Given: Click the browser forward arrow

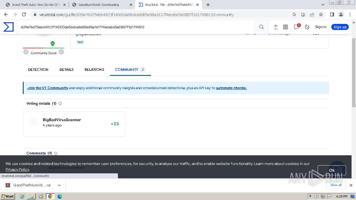Looking at the screenshot, I should (15, 14).
